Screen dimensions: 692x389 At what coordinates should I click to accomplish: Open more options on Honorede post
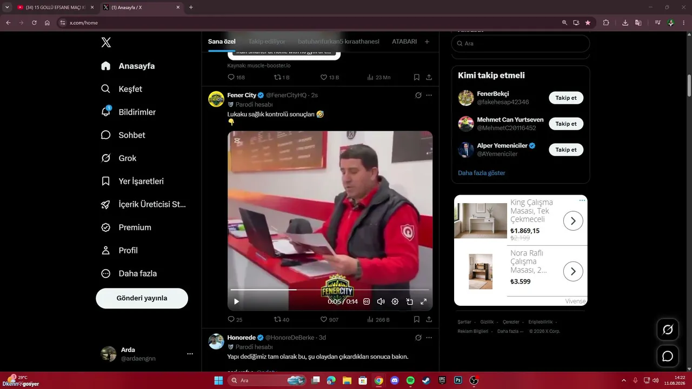click(x=429, y=338)
